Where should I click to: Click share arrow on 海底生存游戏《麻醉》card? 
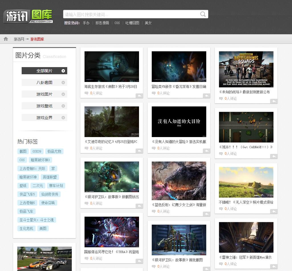click(139, 96)
